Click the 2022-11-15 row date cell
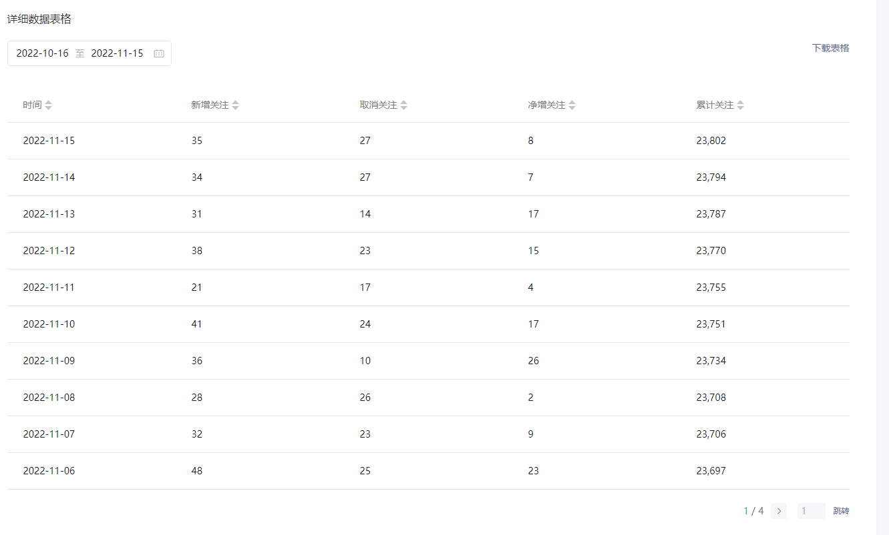889x535 pixels. point(49,141)
